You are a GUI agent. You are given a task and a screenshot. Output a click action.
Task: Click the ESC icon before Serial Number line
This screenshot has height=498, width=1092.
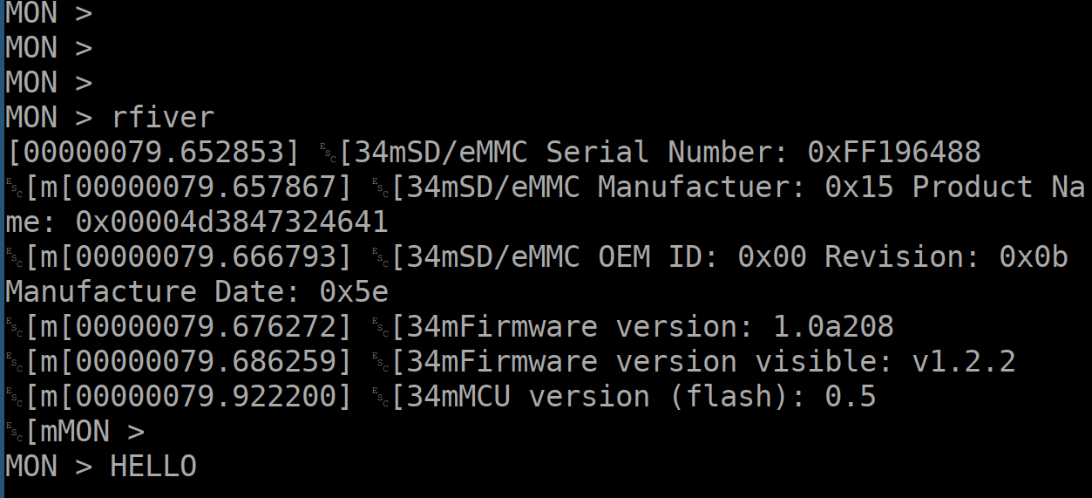point(328,152)
